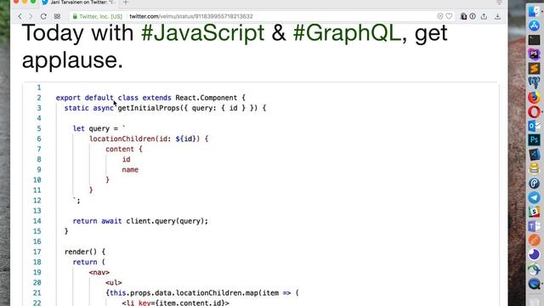The width and height of the screenshot is (544, 306).
Task: Open a new browser tab
Action: [x=126, y=3]
